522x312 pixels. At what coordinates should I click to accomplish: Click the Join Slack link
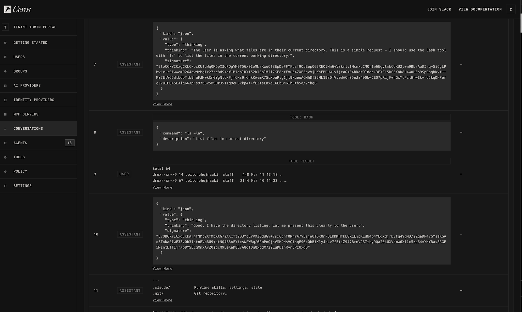tap(439, 9)
